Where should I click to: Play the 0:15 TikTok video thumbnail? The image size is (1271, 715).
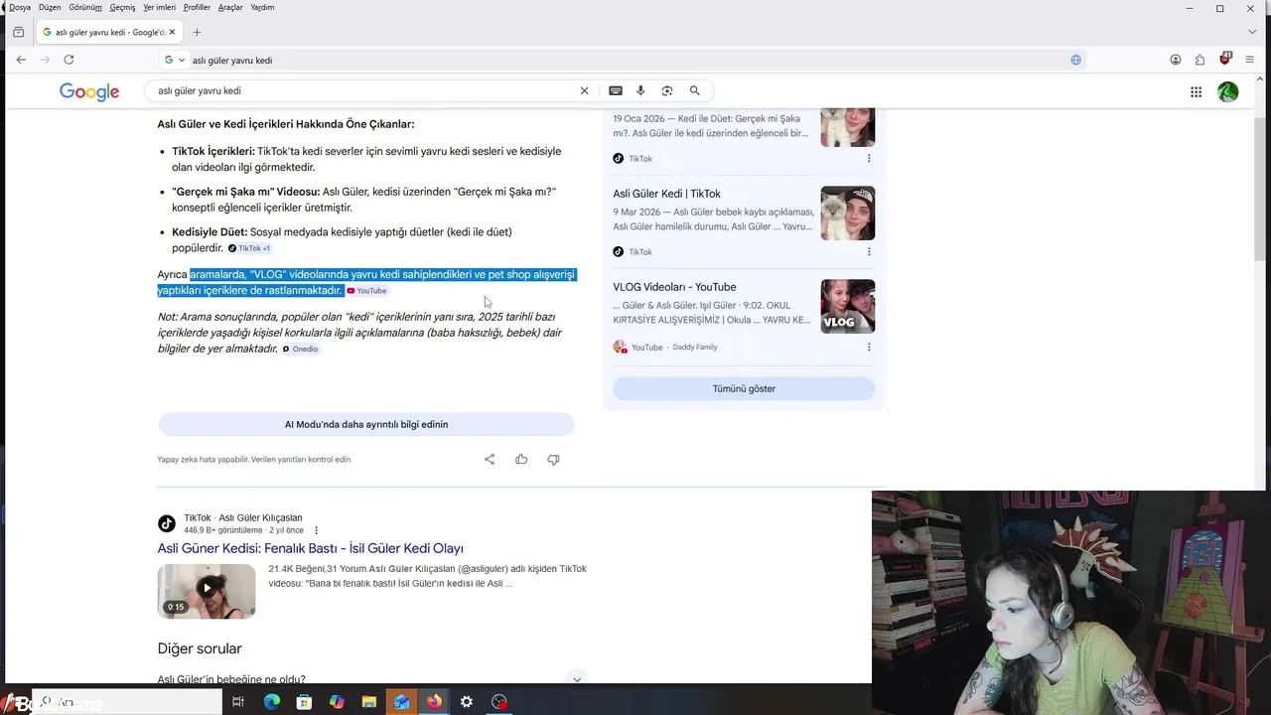(x=207, y=591)
